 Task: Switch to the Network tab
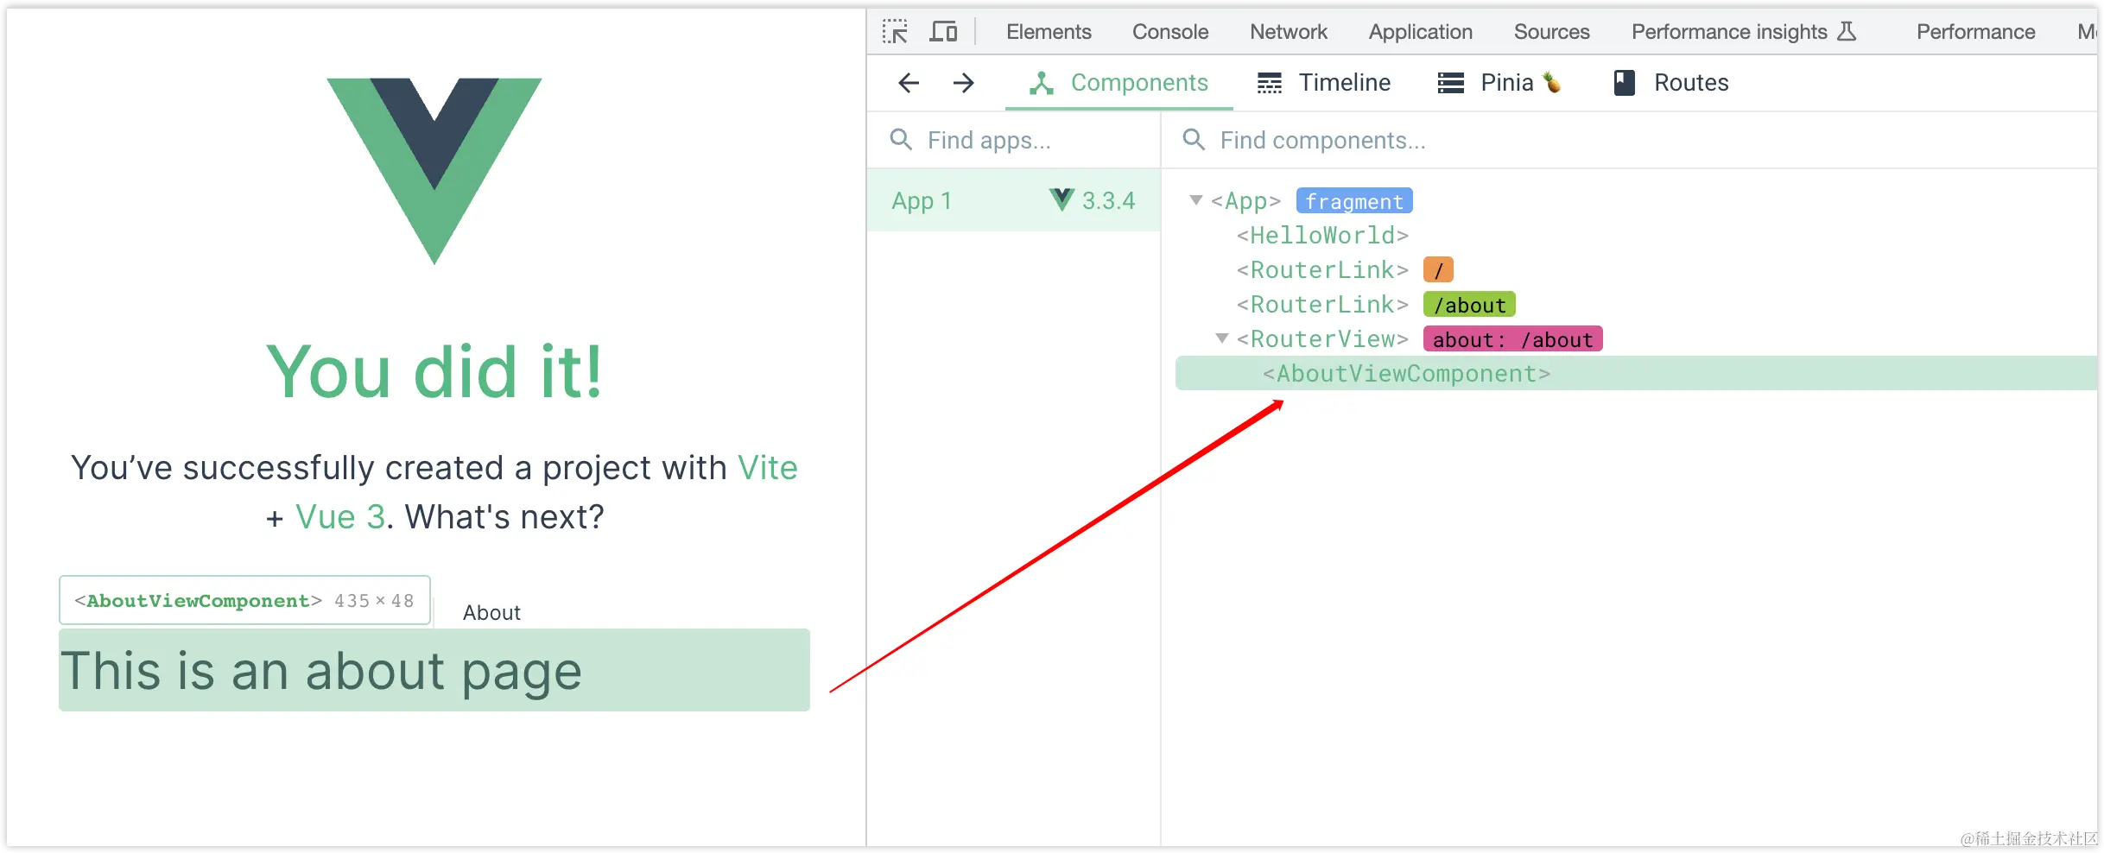1288,31
